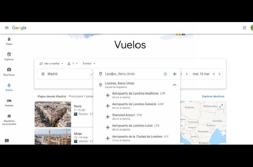Open the Ida y vuelta trip type dropdown
The width and height of the screenshot is (253, 167).
click(51, 63)
